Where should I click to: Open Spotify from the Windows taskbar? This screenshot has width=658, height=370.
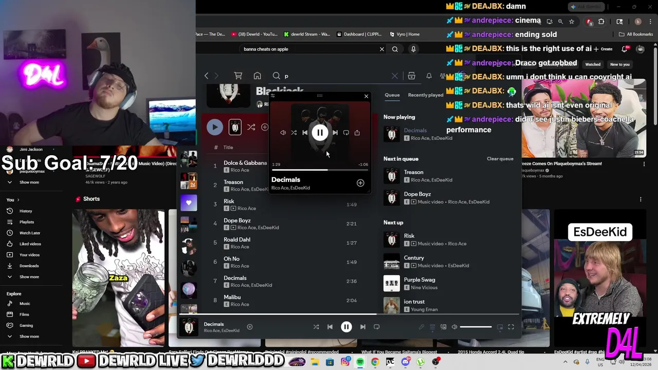point(360,362)
